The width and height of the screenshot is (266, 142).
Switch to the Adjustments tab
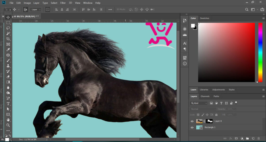218,90
